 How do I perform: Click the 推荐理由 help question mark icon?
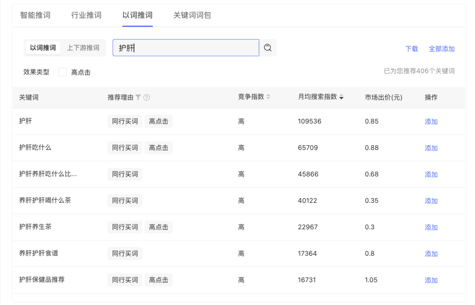146,97
